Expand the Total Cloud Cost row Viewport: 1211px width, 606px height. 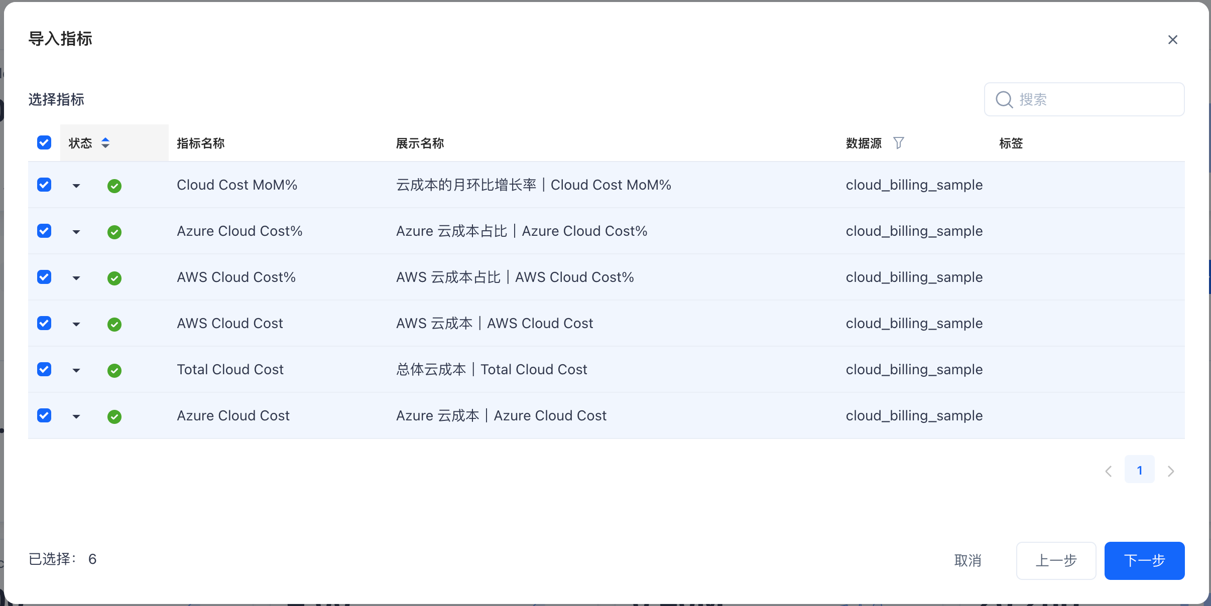point(76,371)
